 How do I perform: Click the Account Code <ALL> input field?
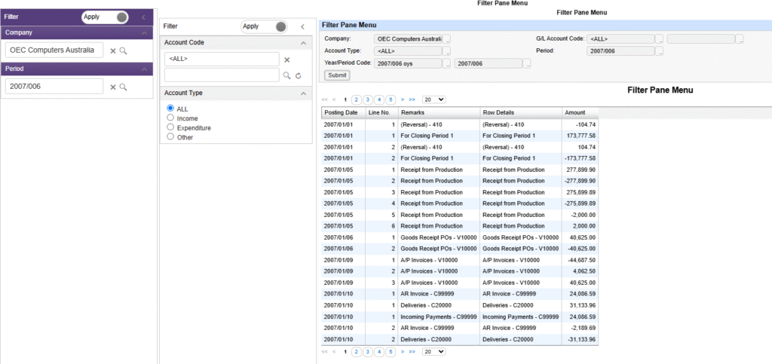pos(222,59)
